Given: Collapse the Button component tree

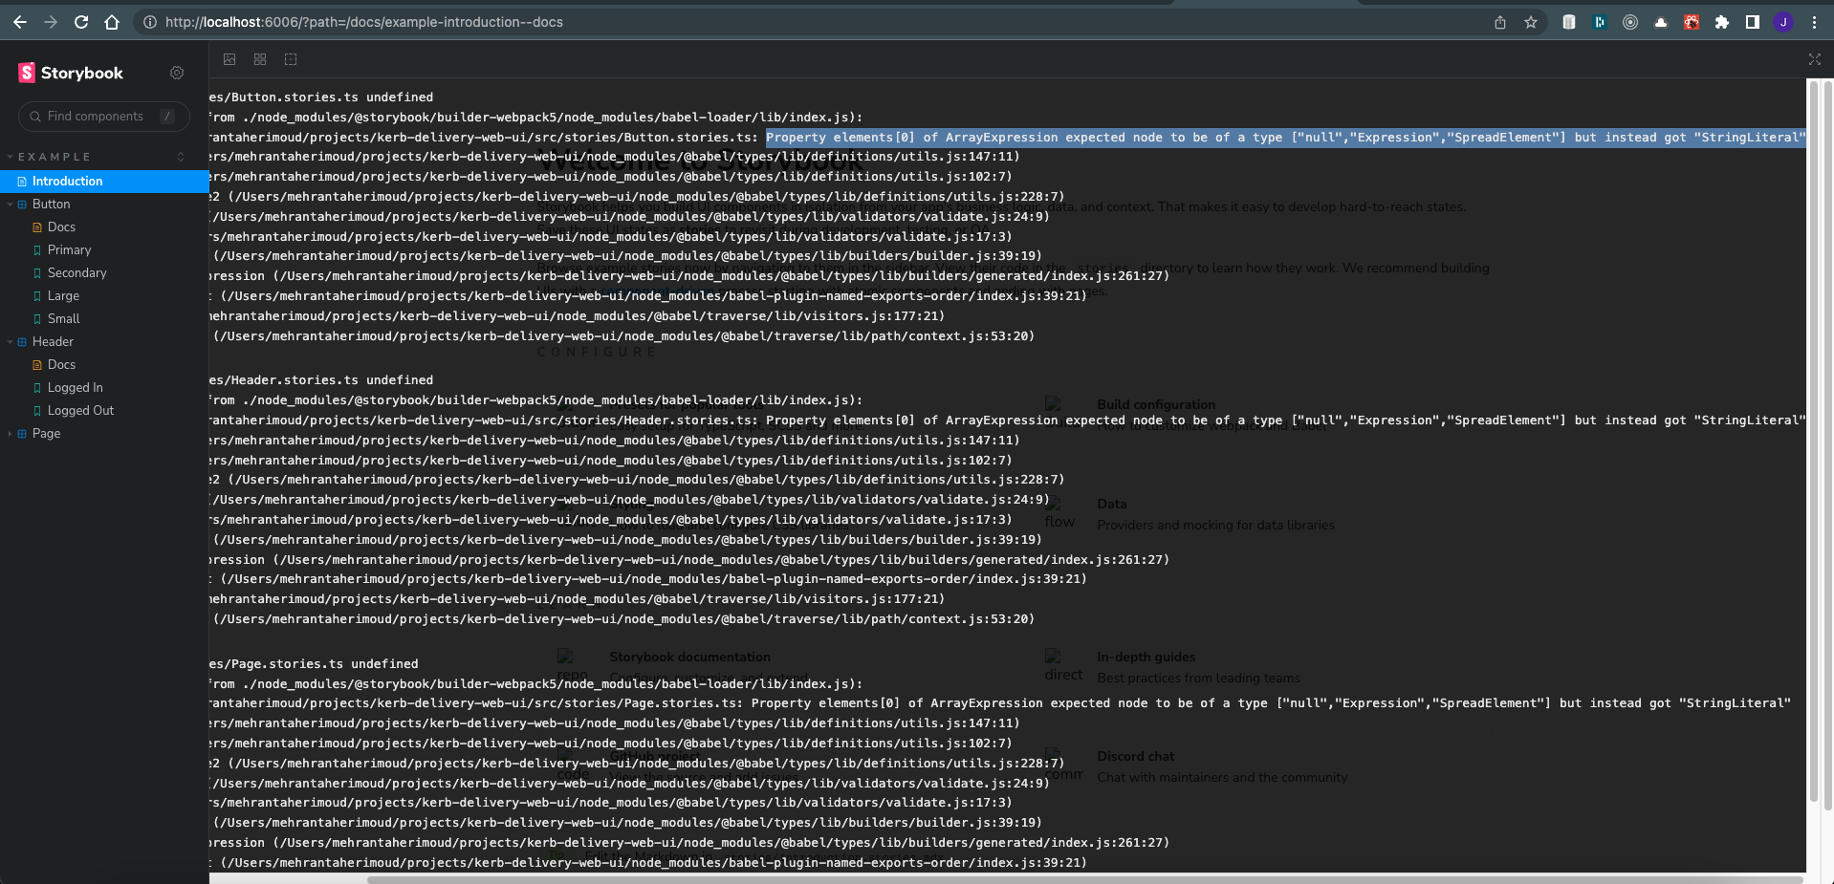Looking at the screenshot, I should [11, 204].
